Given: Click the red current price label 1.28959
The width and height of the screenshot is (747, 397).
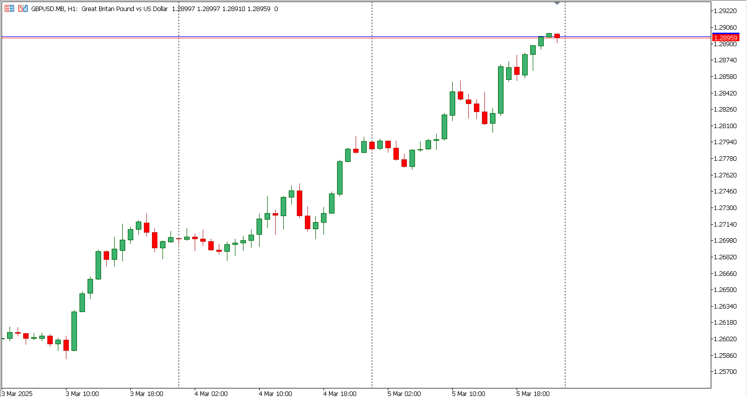Looking at the screenshot, I should 725,38.
